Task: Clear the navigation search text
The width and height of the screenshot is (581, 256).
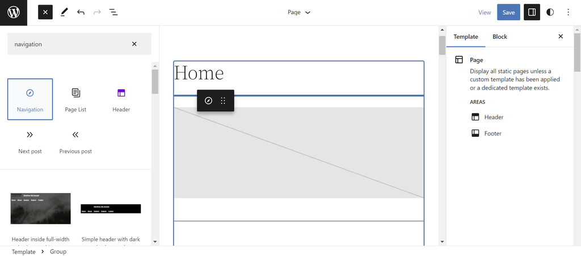Action: tap(134, 44)
